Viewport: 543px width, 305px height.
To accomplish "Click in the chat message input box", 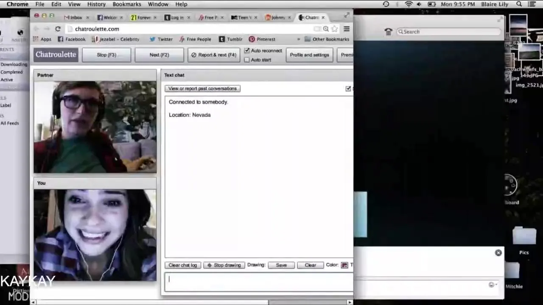I will 259,282.
